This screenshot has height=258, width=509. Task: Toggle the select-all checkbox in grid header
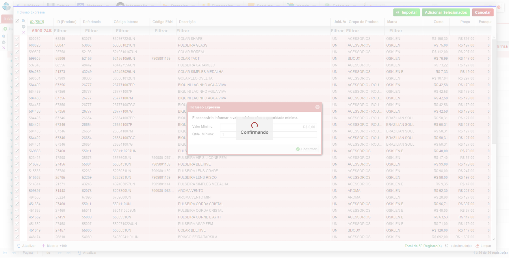[17, 21]
